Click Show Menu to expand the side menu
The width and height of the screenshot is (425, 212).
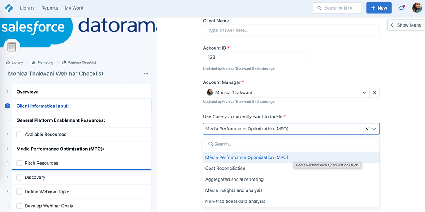[406, 25]
